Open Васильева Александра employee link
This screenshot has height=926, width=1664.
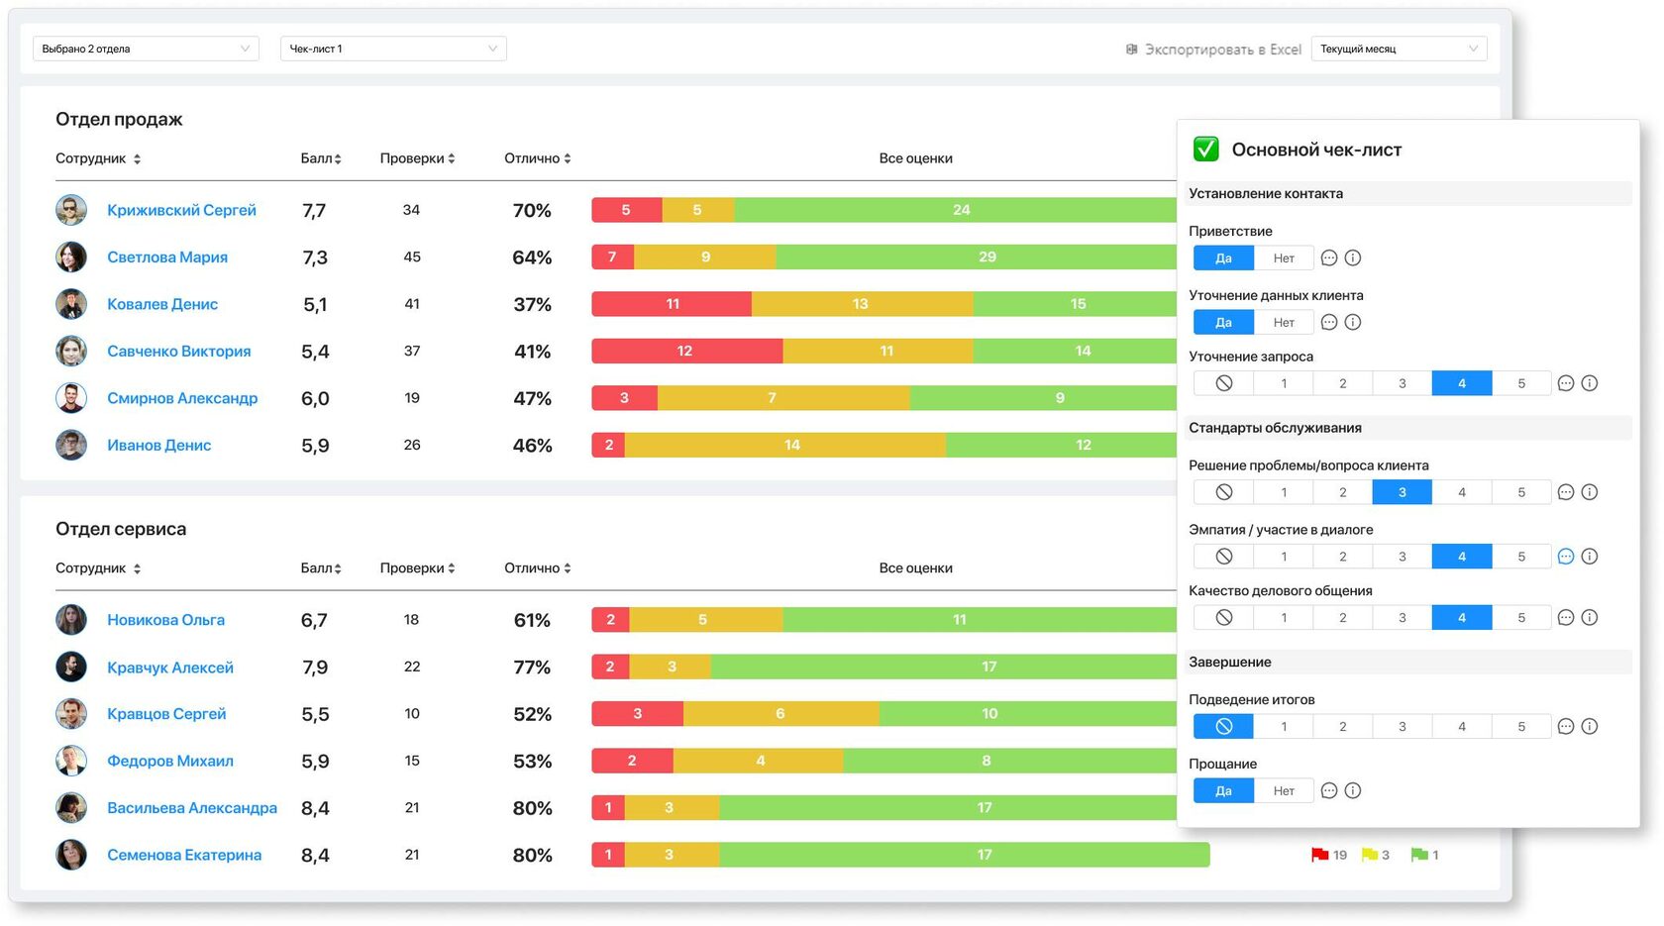(x=192, y=808)
